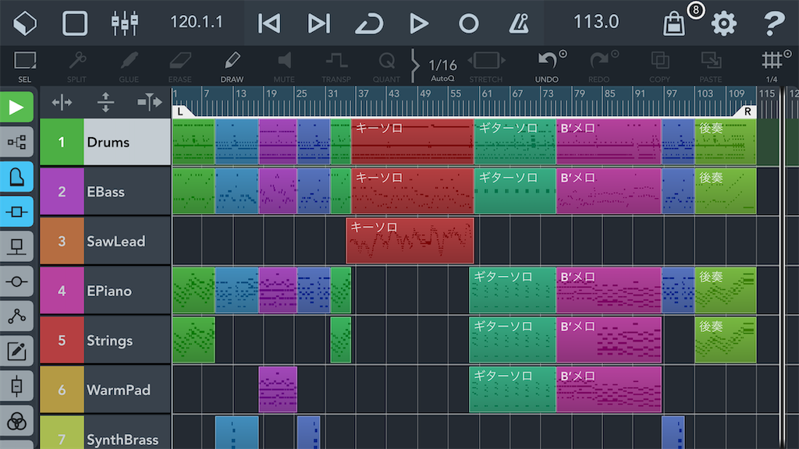Click vertical zoom arrows icon
Viewport: 799px width, 449px height.
point(105,102)
